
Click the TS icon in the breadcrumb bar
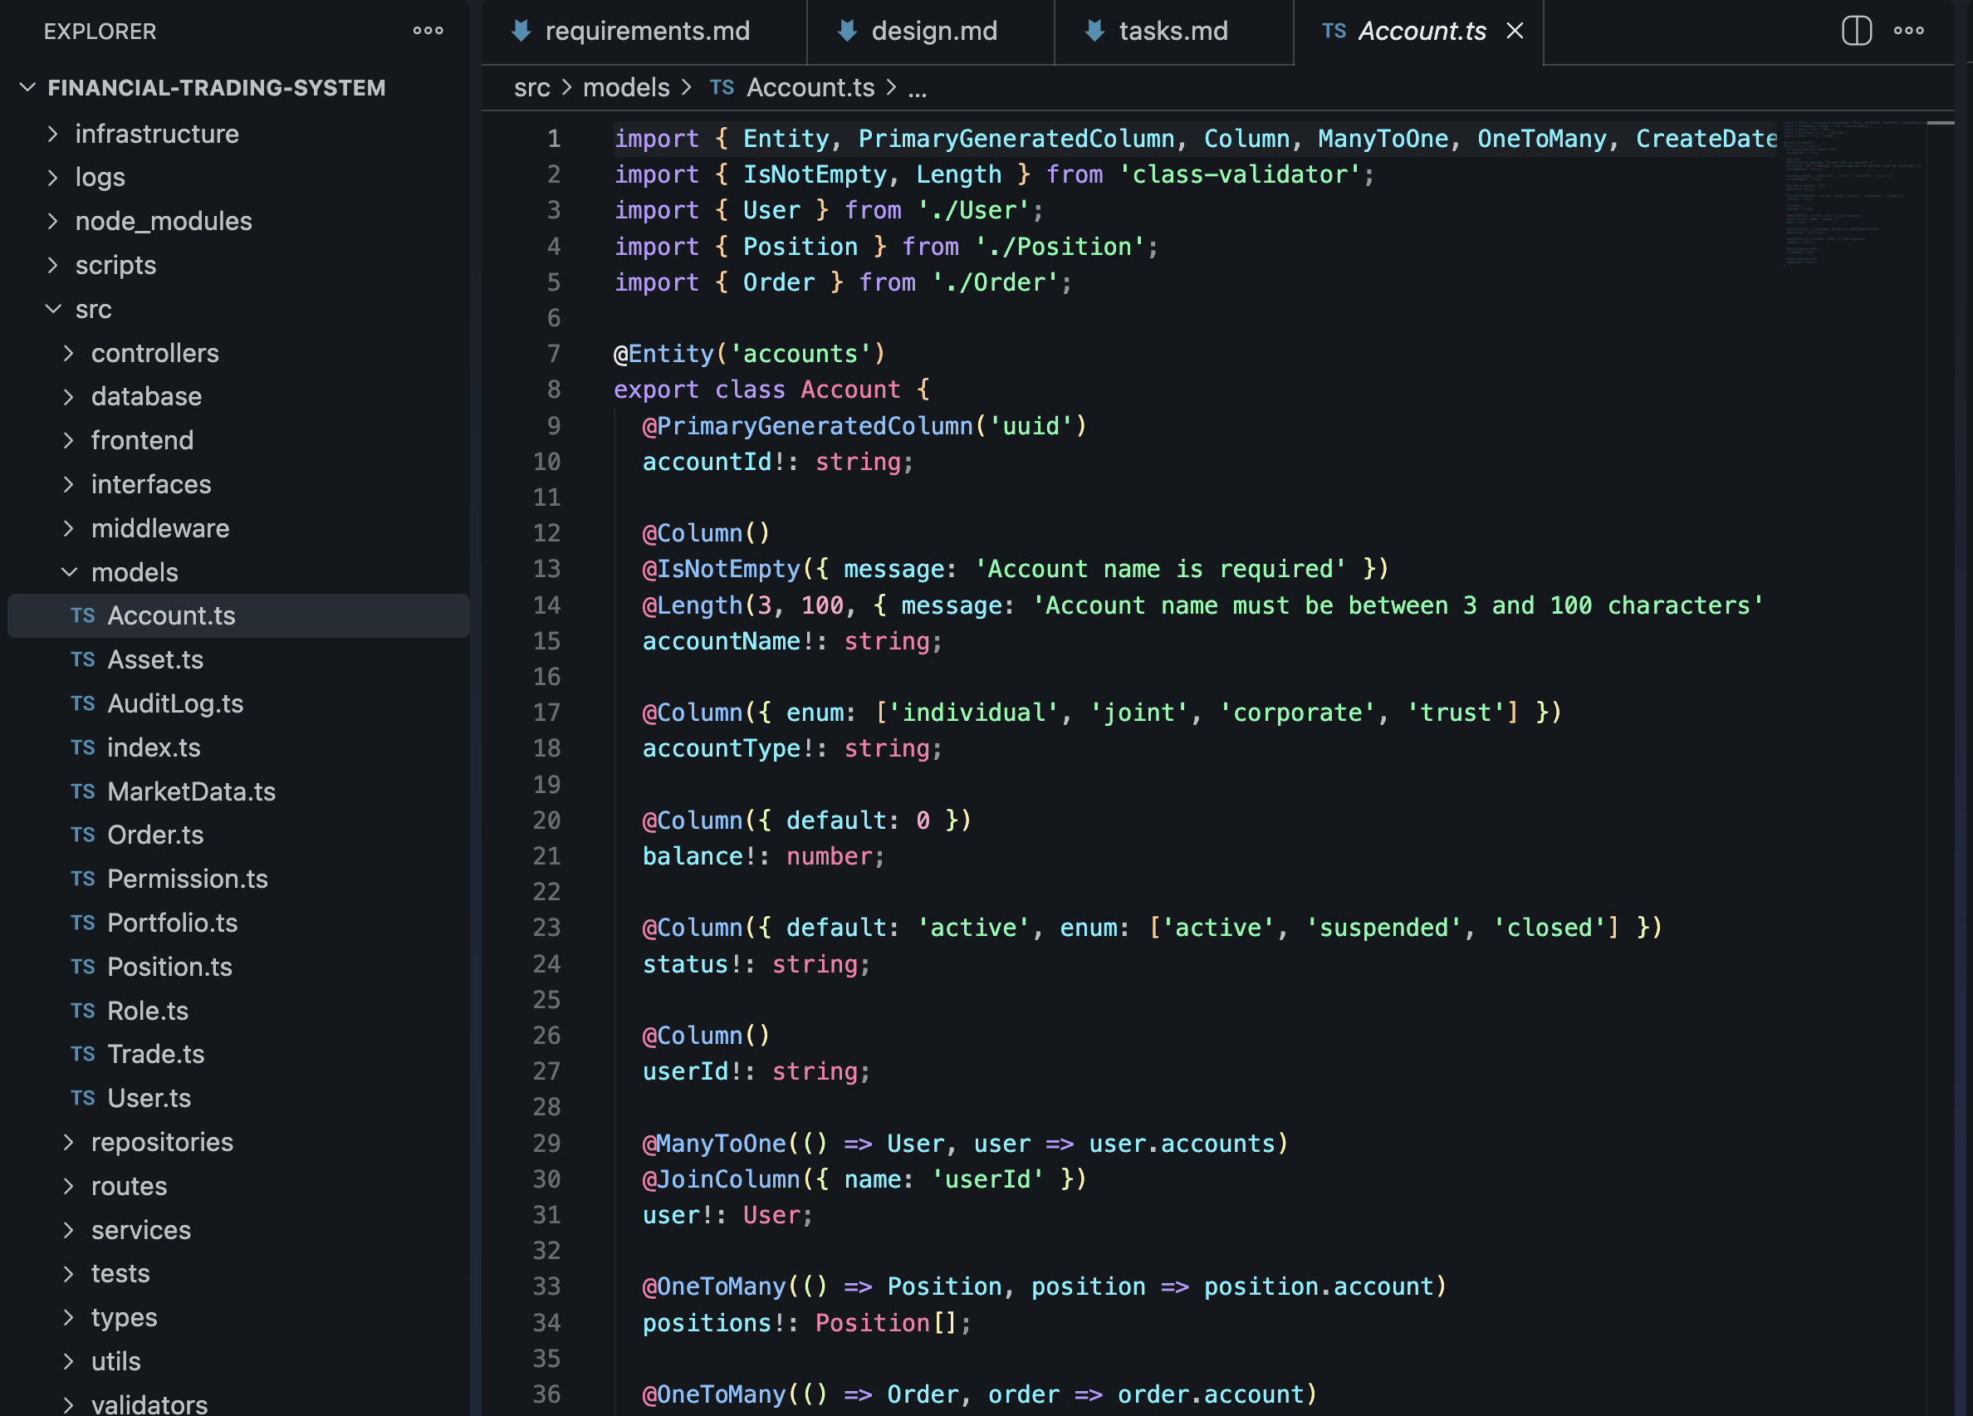click(721, 87)
